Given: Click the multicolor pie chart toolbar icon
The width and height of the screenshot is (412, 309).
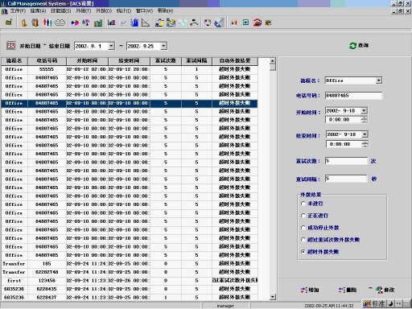Looking at the screenshot, I should click(85, 23).
